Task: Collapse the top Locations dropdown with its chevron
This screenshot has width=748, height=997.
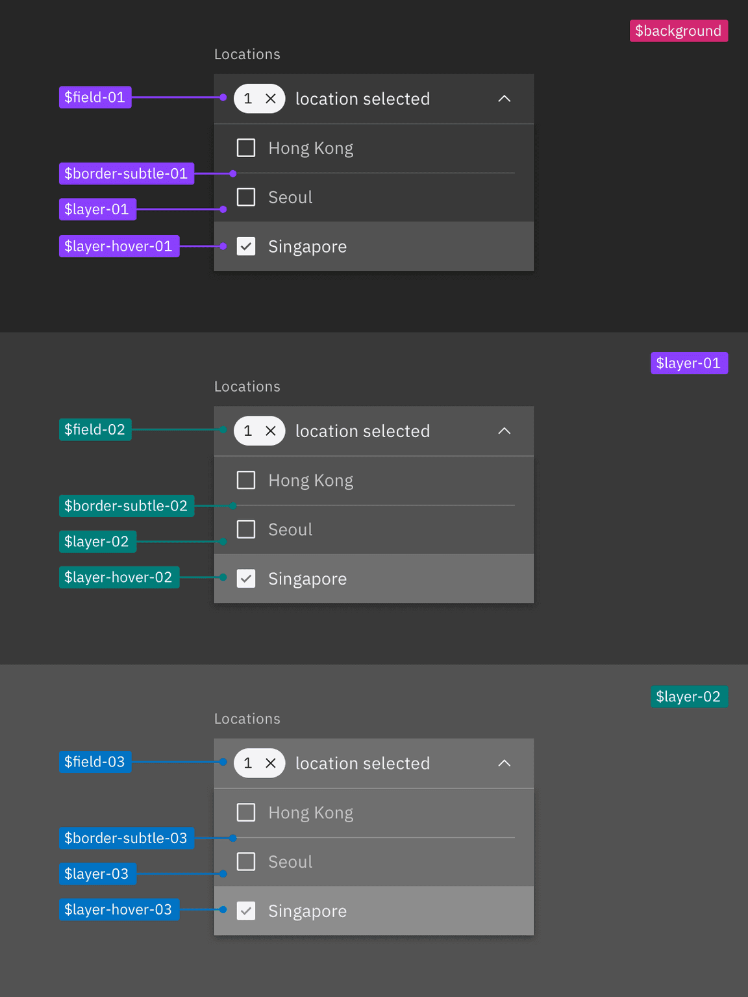Action: click(505, 99)
